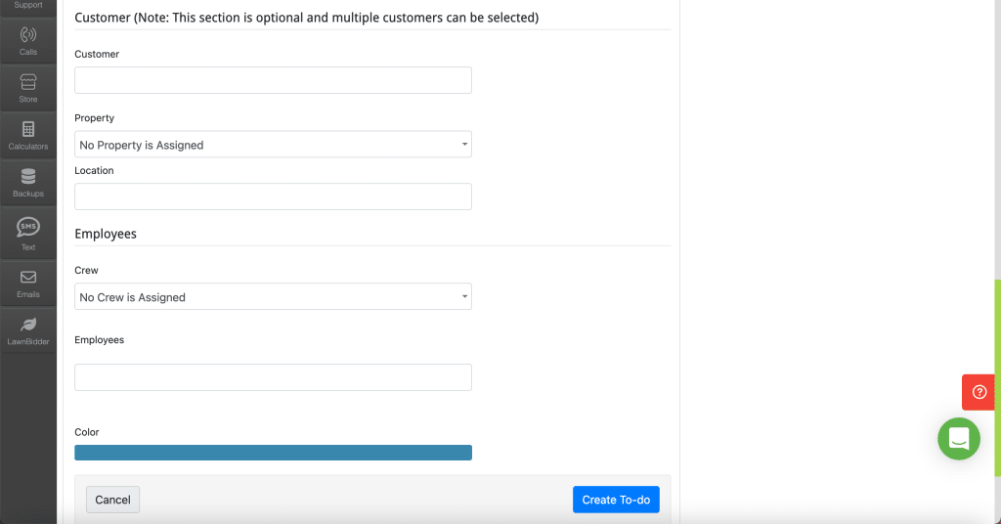Screen dimensions: 1001x524
Task: Expand the Property dropdown
Action: pos(273,145)
